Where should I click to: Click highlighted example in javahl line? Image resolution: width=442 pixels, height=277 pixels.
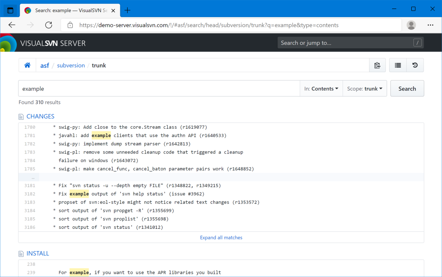point(101,136)
